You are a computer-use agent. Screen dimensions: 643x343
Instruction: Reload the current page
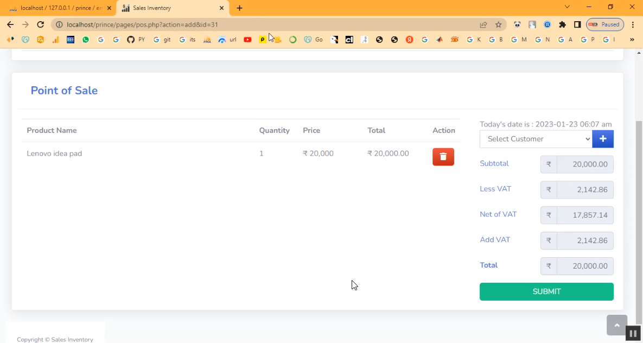[x=40, y=24]
